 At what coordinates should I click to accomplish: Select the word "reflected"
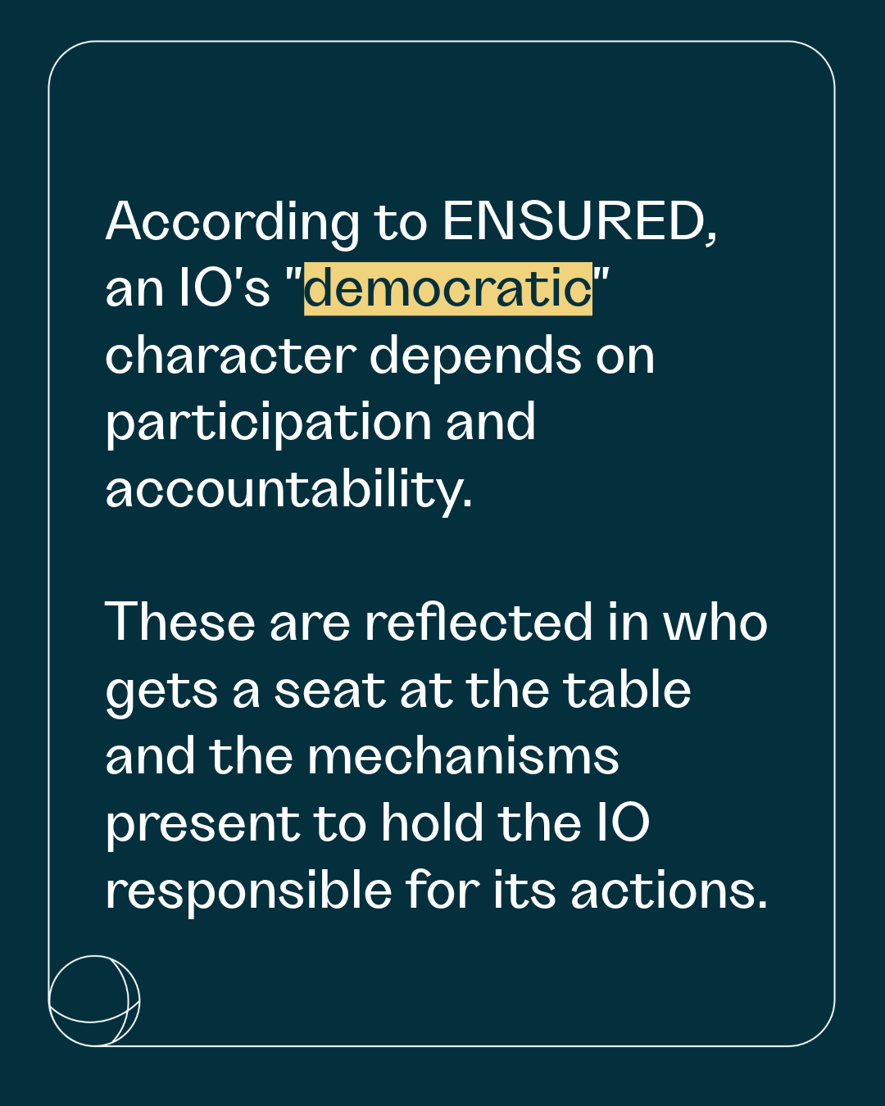479,623
